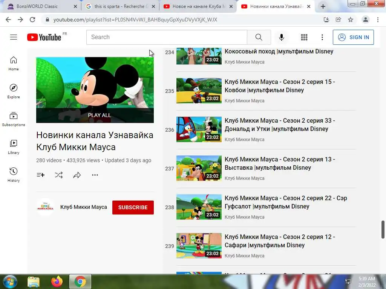The width and height of the screenshot is (386, 289).
Task: Open the YouTube hamburger guide menu
Action: 14,37
